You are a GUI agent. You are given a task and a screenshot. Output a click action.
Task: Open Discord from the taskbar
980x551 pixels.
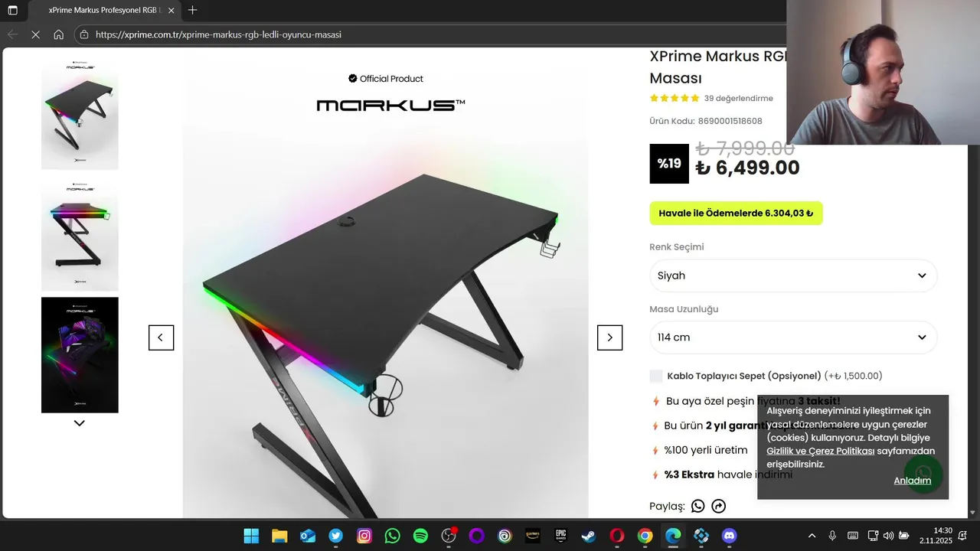[x=729, y=536]
